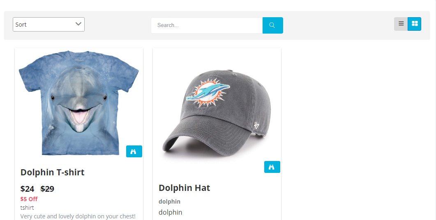The height and width of the screenshot is (220, 436).
Task: Click the Dolphin T-shirt description text
Action: (78, 216)
